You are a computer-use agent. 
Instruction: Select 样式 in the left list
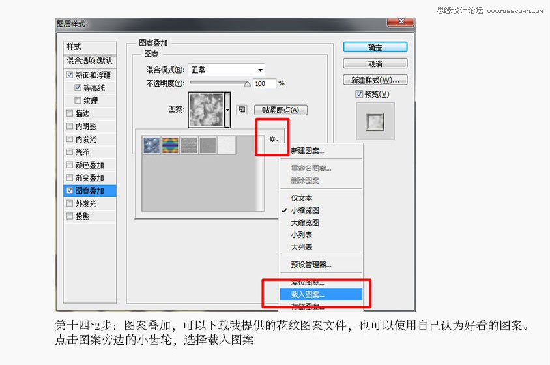click(x=90, y=47)
